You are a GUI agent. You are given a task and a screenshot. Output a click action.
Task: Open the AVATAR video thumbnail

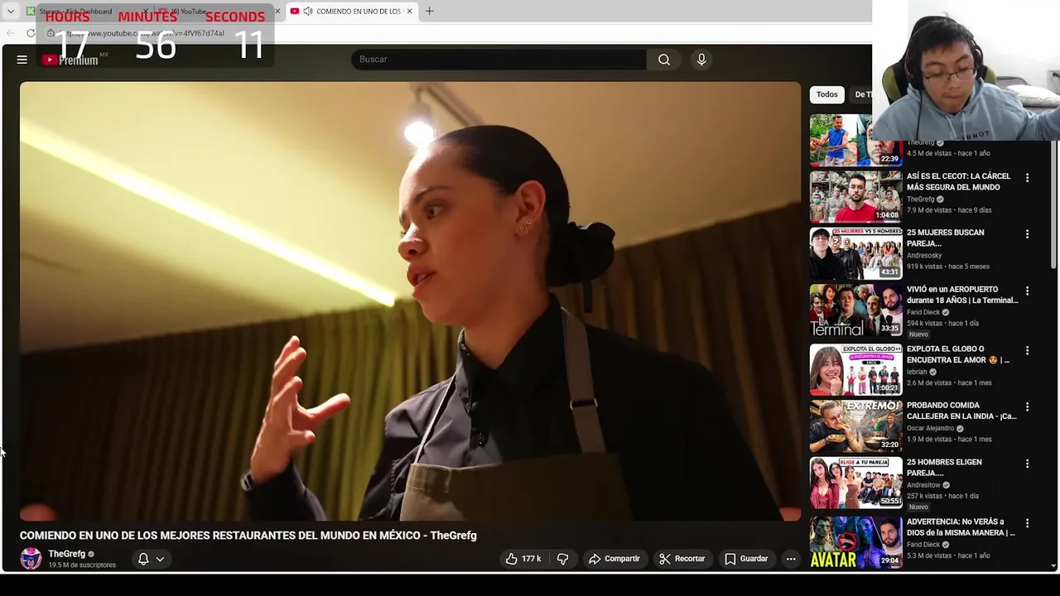855,542
